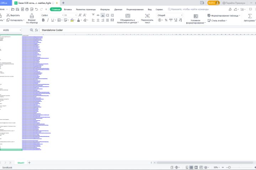Open the Данные ribbon tab
256x170 pixels.
click(118, 10)
